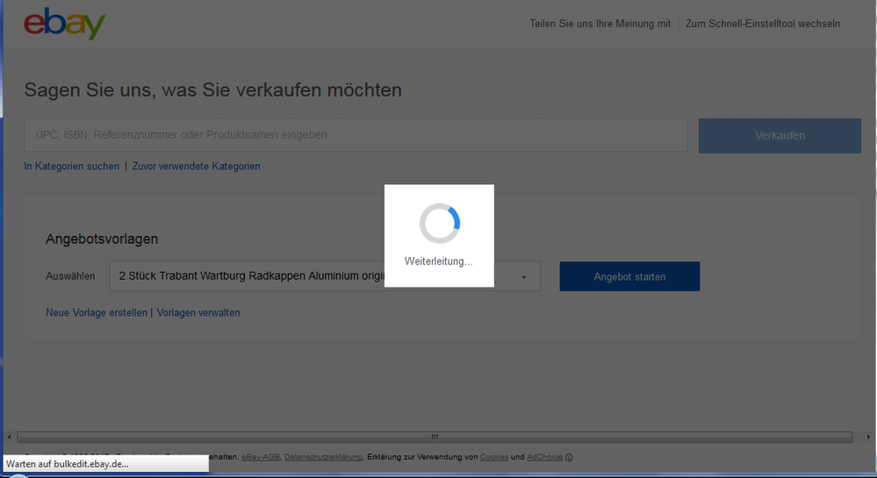Click the loading spinner icon
The image size is (877, 478).
click(439, 224)
